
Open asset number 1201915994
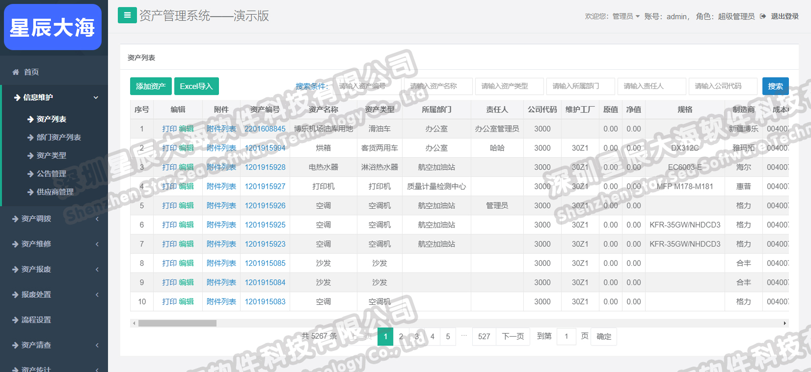click(265, 148)
